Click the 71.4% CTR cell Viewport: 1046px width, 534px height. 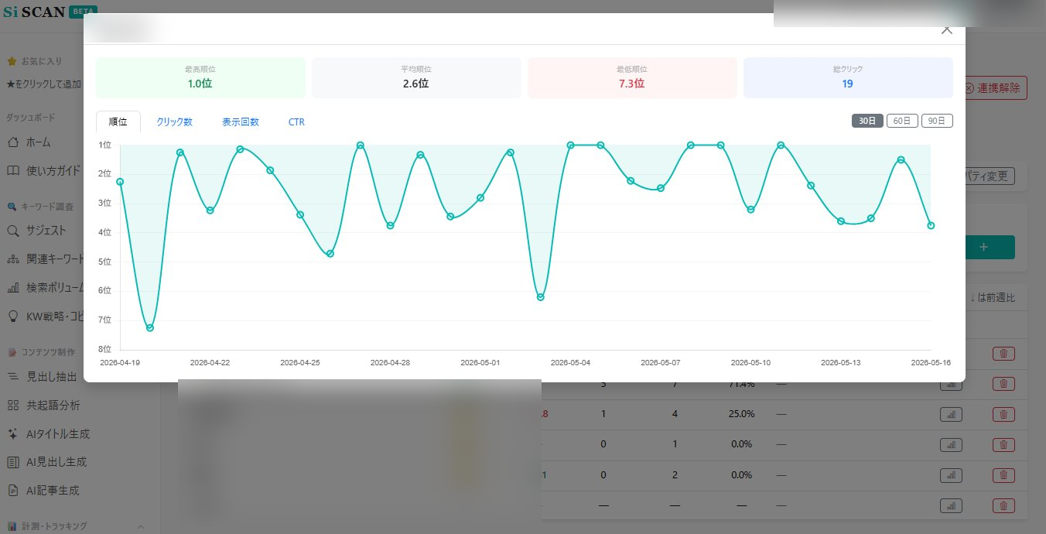[741, 385]
